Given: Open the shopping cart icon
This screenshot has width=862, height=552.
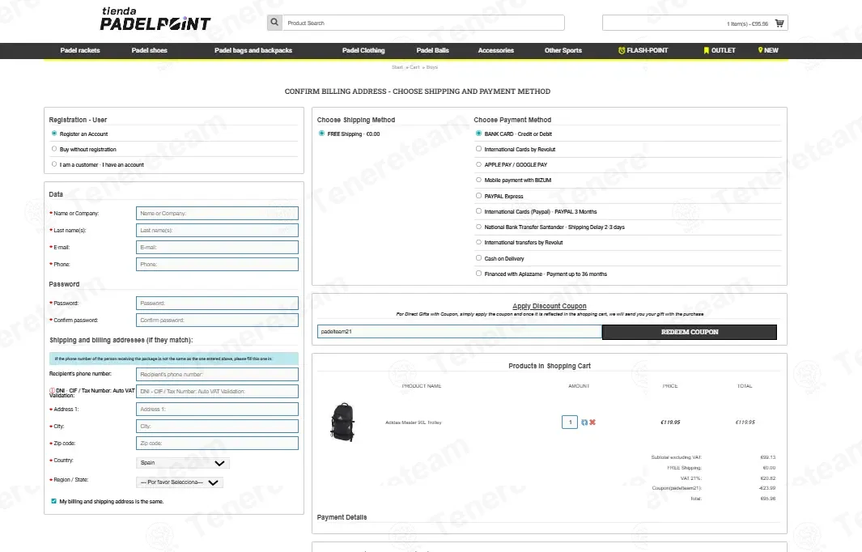Looking at the screenshot, I should coord(779,23).
